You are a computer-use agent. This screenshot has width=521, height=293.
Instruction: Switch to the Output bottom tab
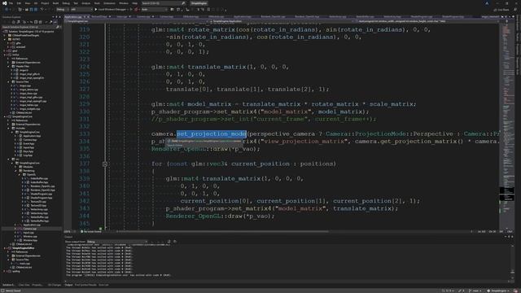(68, 285)
